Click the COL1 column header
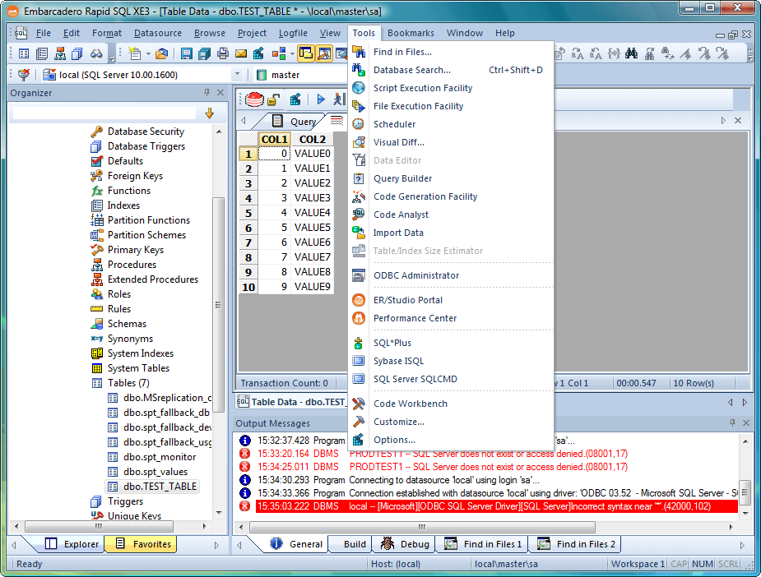 point(274,139)
